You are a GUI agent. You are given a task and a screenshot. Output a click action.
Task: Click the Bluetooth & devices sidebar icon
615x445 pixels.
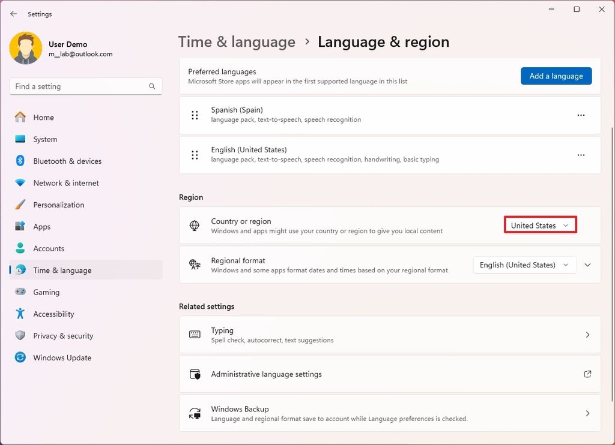[x=19, y=161]
